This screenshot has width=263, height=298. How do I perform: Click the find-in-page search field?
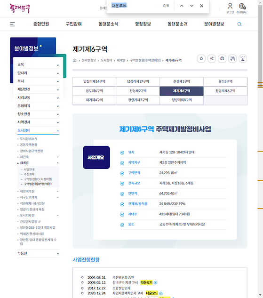click(135, 6)
